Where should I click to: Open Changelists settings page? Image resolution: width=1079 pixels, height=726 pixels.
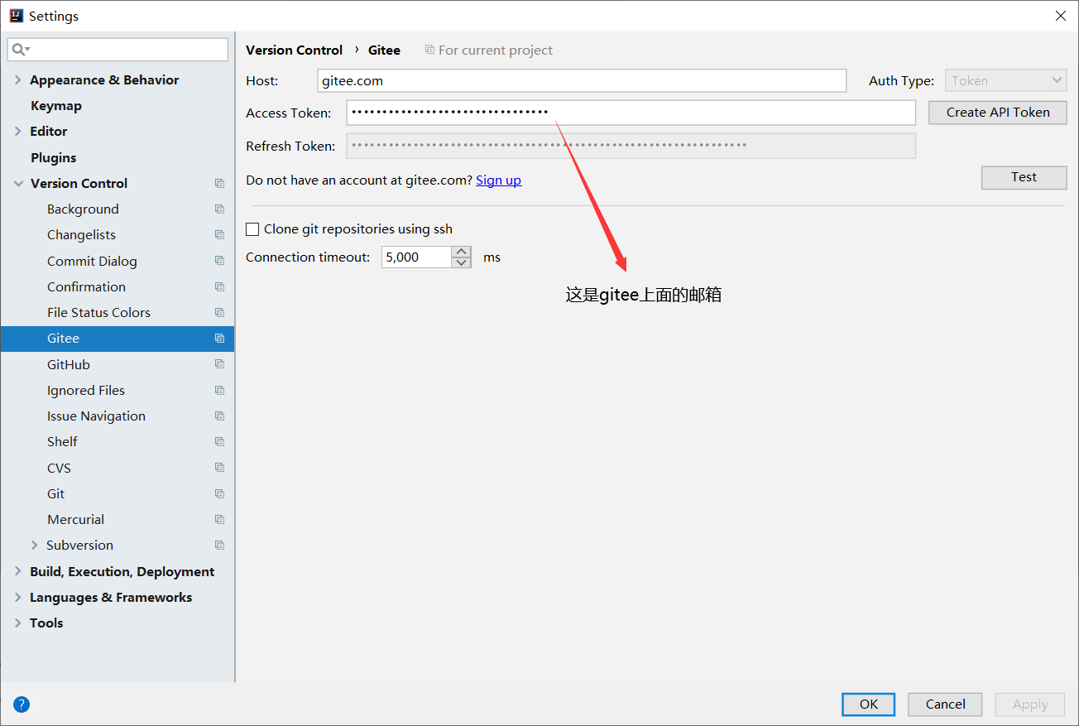tap(81, 235)
